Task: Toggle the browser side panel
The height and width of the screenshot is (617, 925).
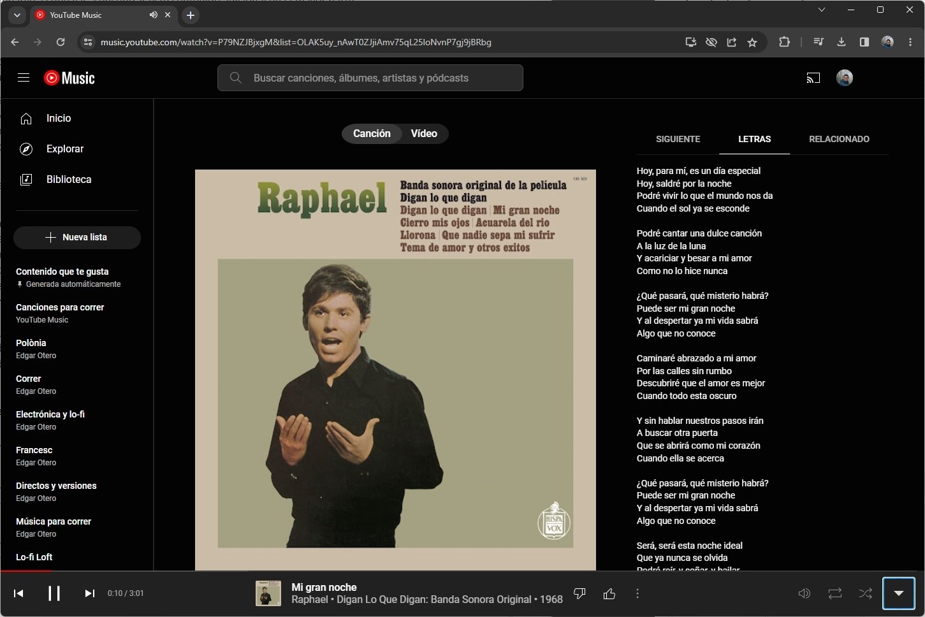Action: pos(864,42)
